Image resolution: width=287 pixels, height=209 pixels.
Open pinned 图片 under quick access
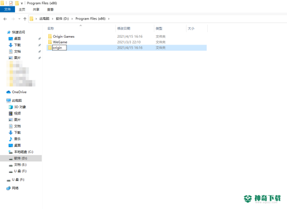click(17, 58)
